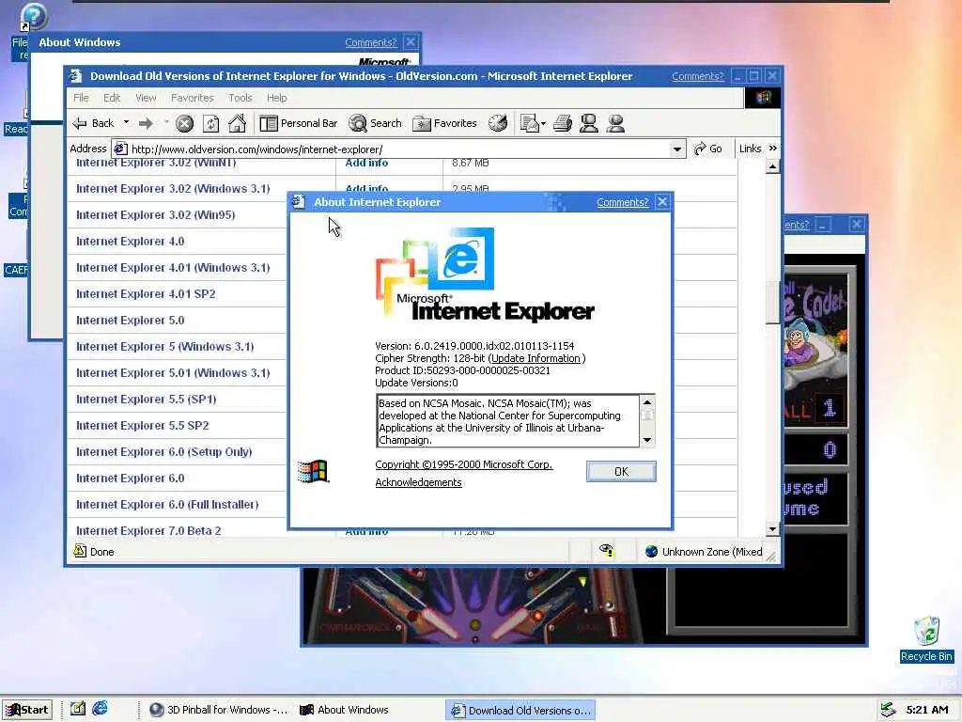The image size is (962, 722).
Task: Click the browser page scroll down arrow
Action: (x=772, y=528)
